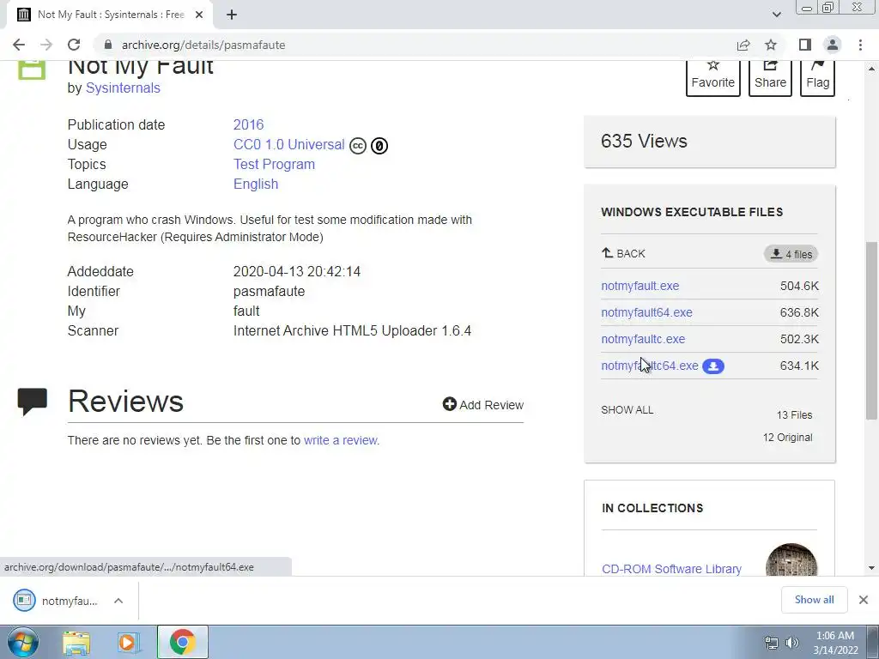Click the share page icon in address bar
Viewport: 879px width, 659px height.
[743, 45]
